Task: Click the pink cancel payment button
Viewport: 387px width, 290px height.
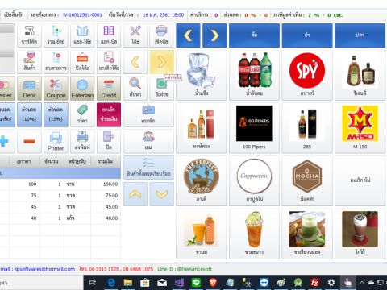Action: tap(109, 114)
